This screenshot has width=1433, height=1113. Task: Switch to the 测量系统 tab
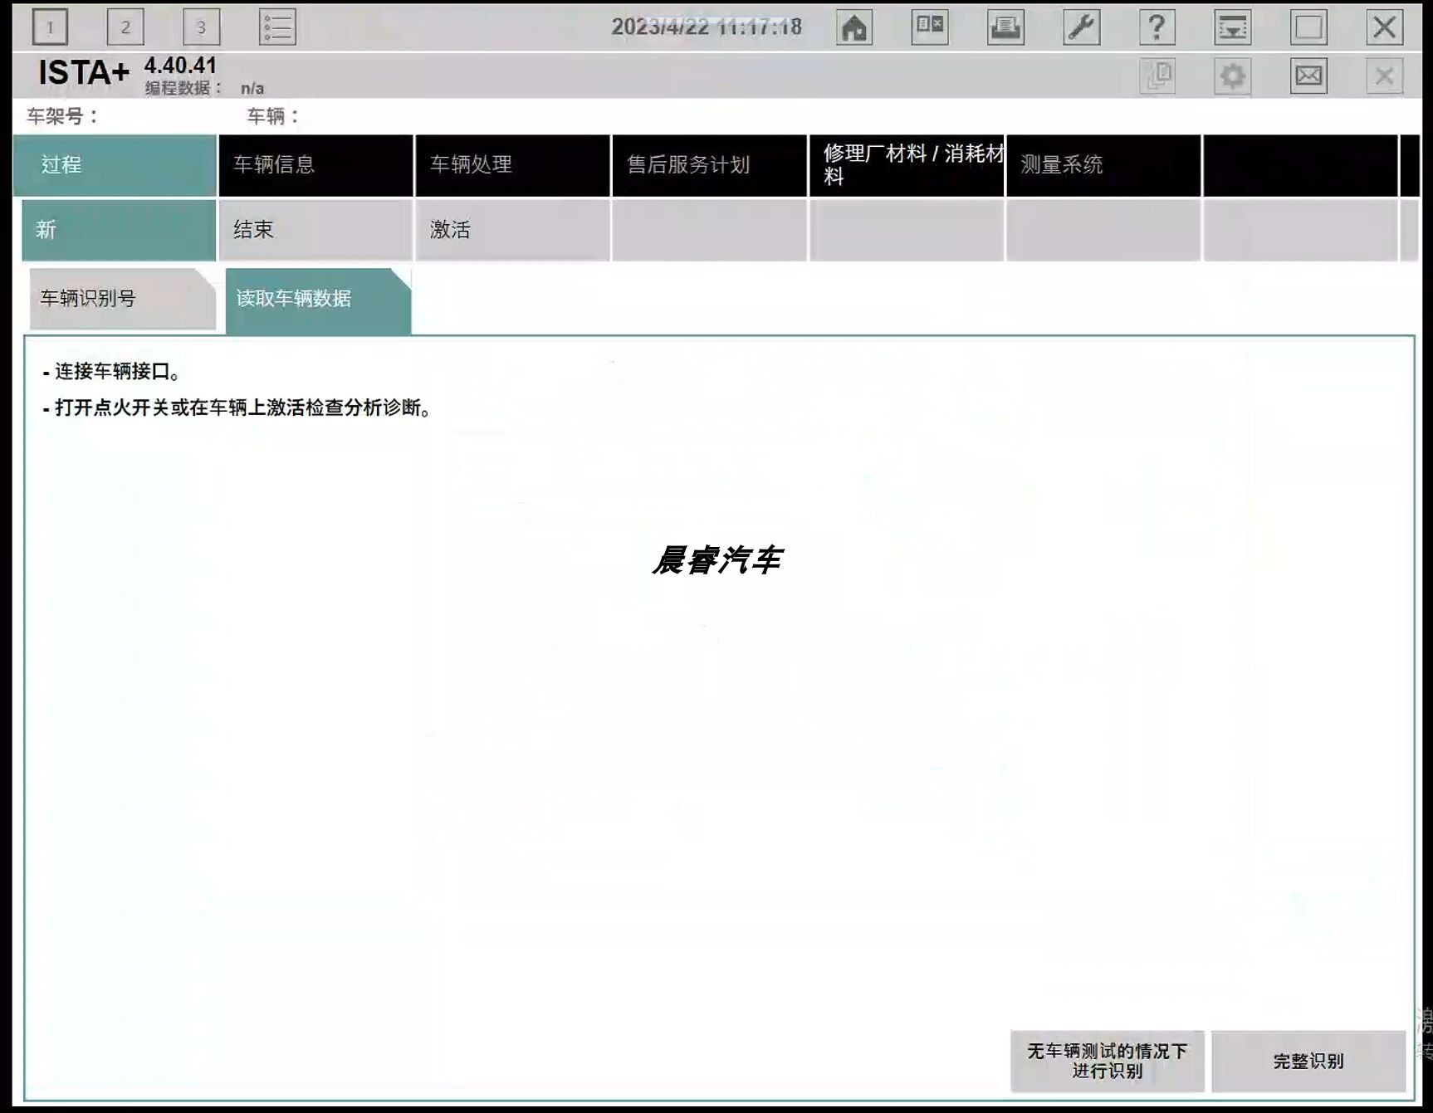pyautogui.click(x=1103, y=165)
